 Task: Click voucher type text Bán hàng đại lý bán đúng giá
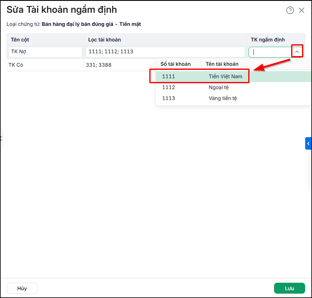(77, 24)
